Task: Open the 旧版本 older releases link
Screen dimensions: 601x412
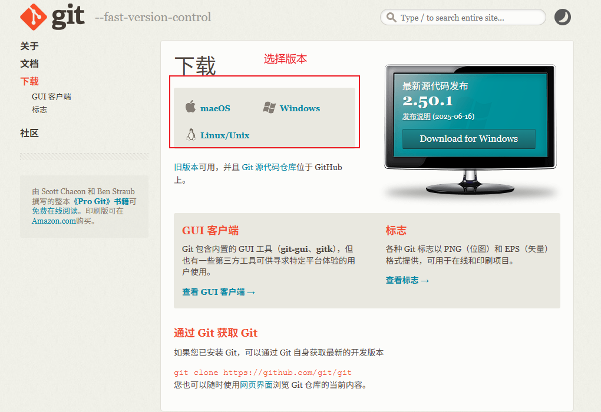Action: [x=186, y=167]
